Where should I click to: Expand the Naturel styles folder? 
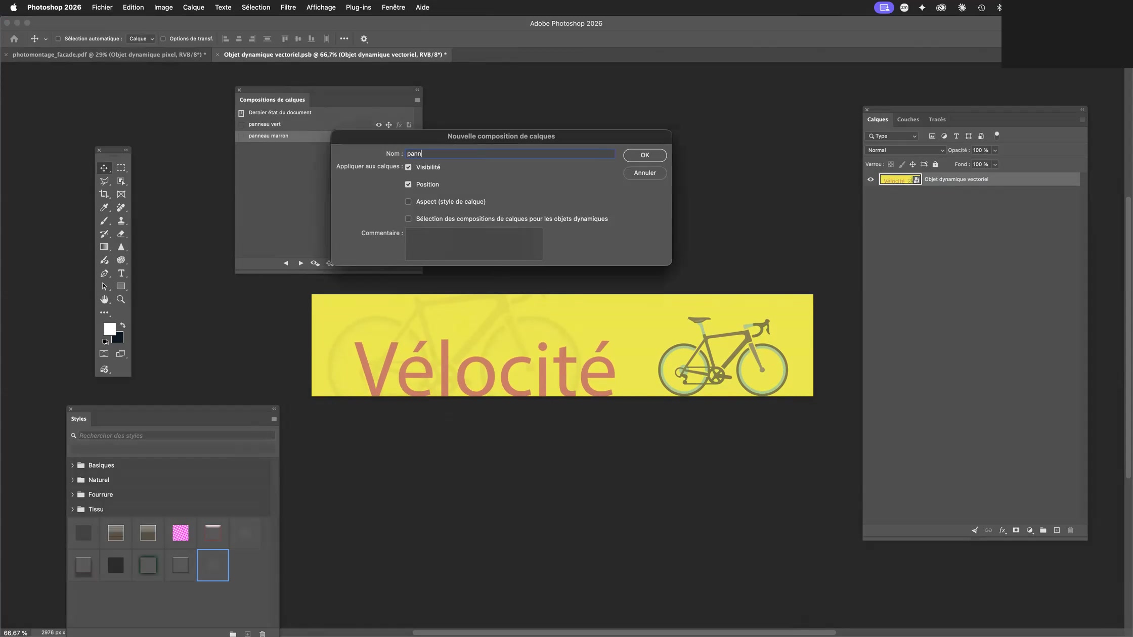tap(72, 480)
